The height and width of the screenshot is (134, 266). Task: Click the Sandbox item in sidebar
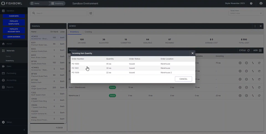pos(14,11)
